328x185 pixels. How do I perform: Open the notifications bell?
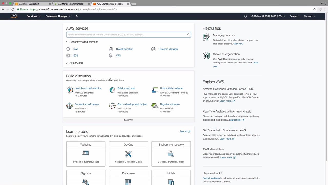point(245,16)
